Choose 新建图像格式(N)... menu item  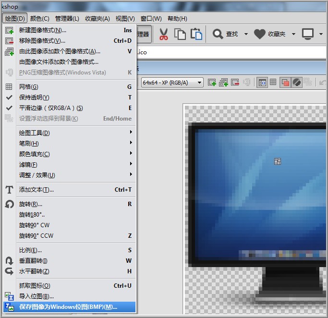coord(69,30)
